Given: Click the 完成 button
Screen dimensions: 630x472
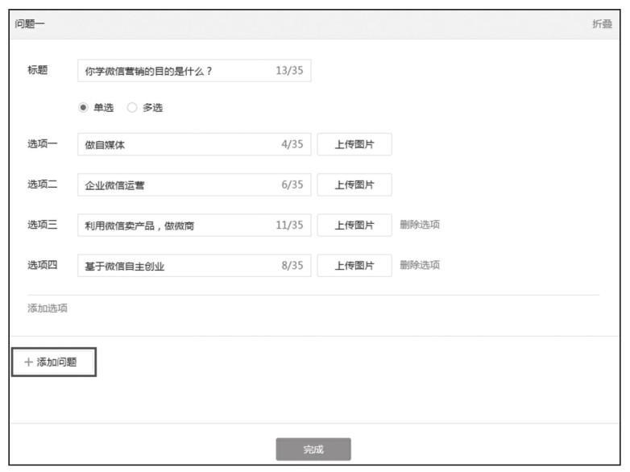Looking at the screenshot, I should (313, 449).
